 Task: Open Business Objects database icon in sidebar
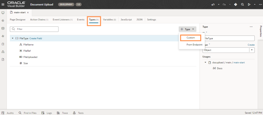pyautogui.click(x=3, y=28)
